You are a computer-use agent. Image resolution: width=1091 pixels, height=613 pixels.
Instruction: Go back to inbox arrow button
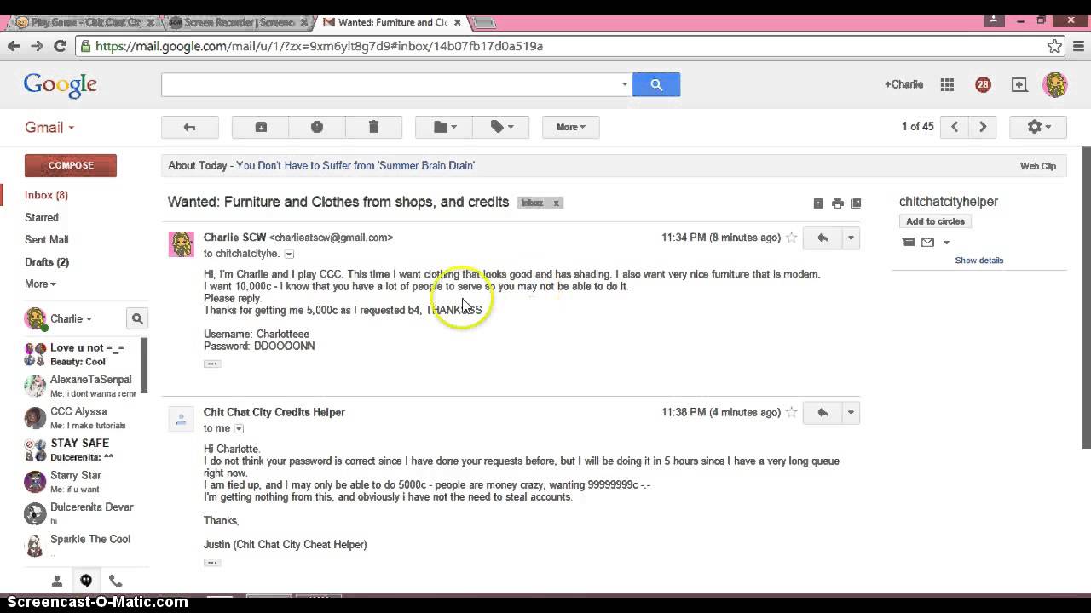click(190, 127)
